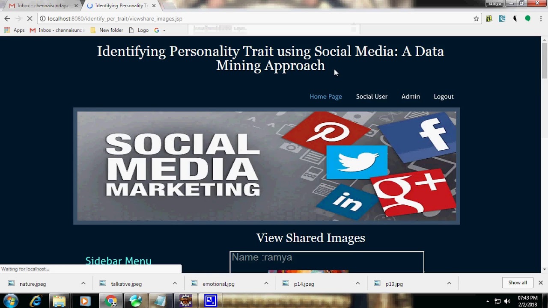Viewport: 548px width, 308px height.
Task: Open the Logo bookmark
Action: coord(139,30)
